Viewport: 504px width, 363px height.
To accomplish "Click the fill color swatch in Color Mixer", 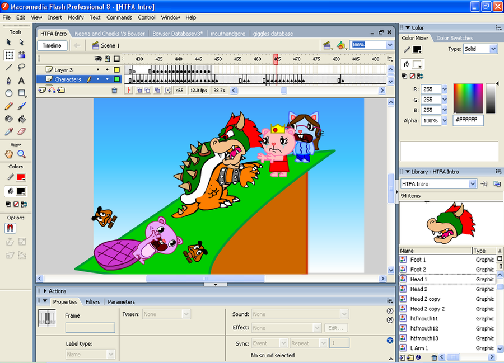I will [x=417, y=64].
